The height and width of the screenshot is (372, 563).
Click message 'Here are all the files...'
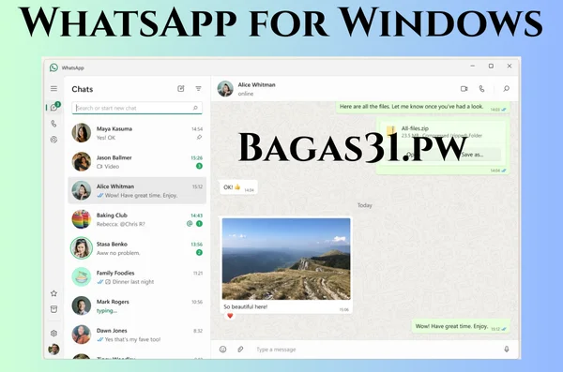422,107
